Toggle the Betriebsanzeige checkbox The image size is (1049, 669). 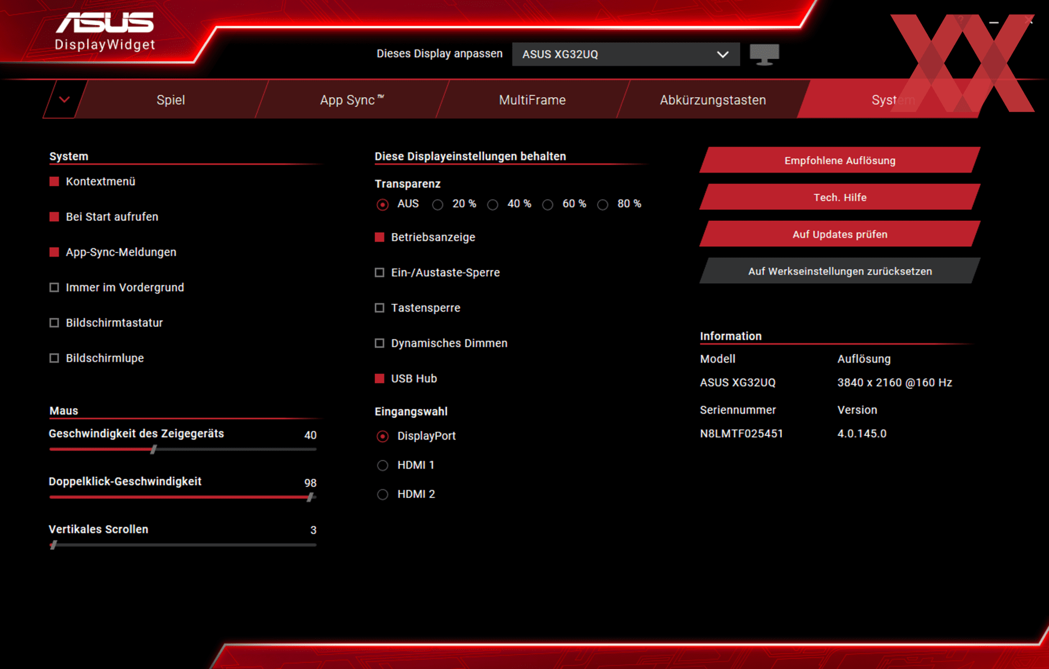coord(379,237)
